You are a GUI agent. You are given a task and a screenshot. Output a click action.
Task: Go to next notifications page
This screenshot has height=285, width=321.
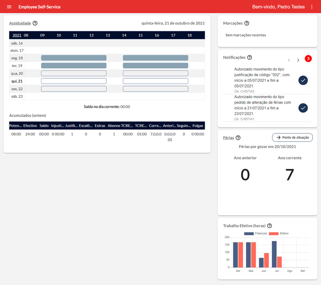tap(298, 60)
